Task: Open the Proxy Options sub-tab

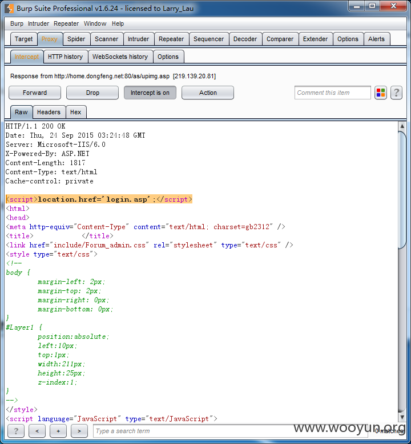Action: coord(168,57)
